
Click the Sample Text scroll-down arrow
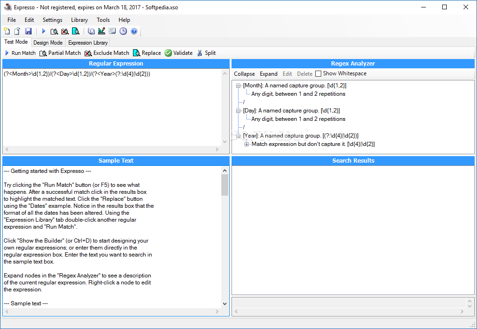225,303
